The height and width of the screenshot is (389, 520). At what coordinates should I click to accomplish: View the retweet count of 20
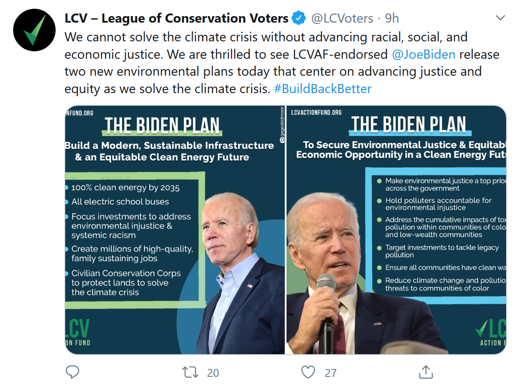point(213,373)
